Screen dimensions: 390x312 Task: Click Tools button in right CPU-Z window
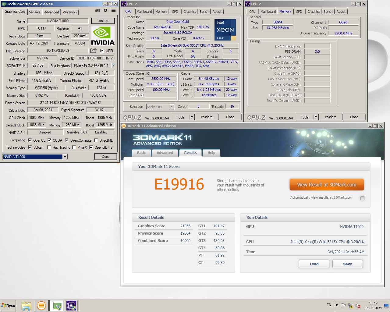304,117
